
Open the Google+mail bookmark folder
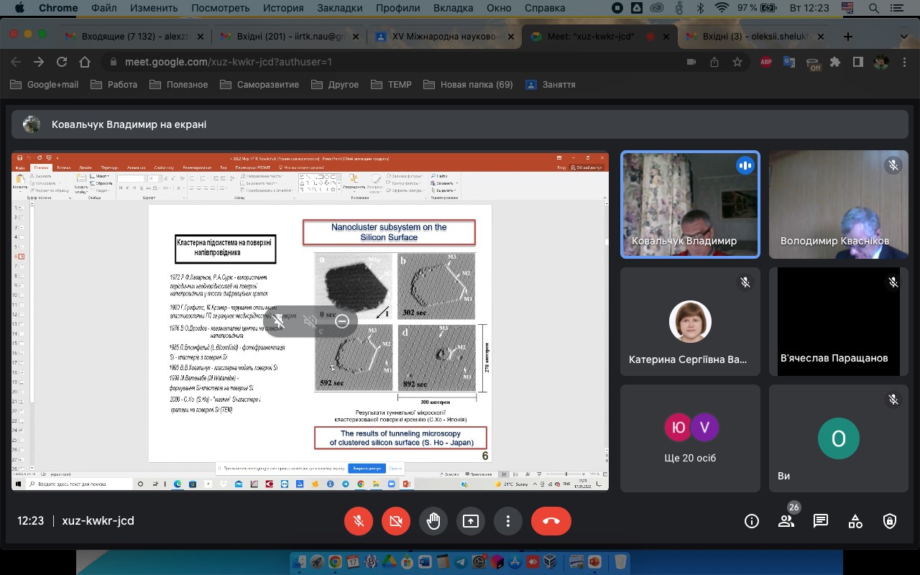pos(45,85)
